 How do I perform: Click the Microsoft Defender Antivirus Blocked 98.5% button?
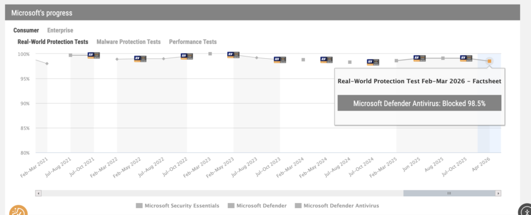pos(419,103)
